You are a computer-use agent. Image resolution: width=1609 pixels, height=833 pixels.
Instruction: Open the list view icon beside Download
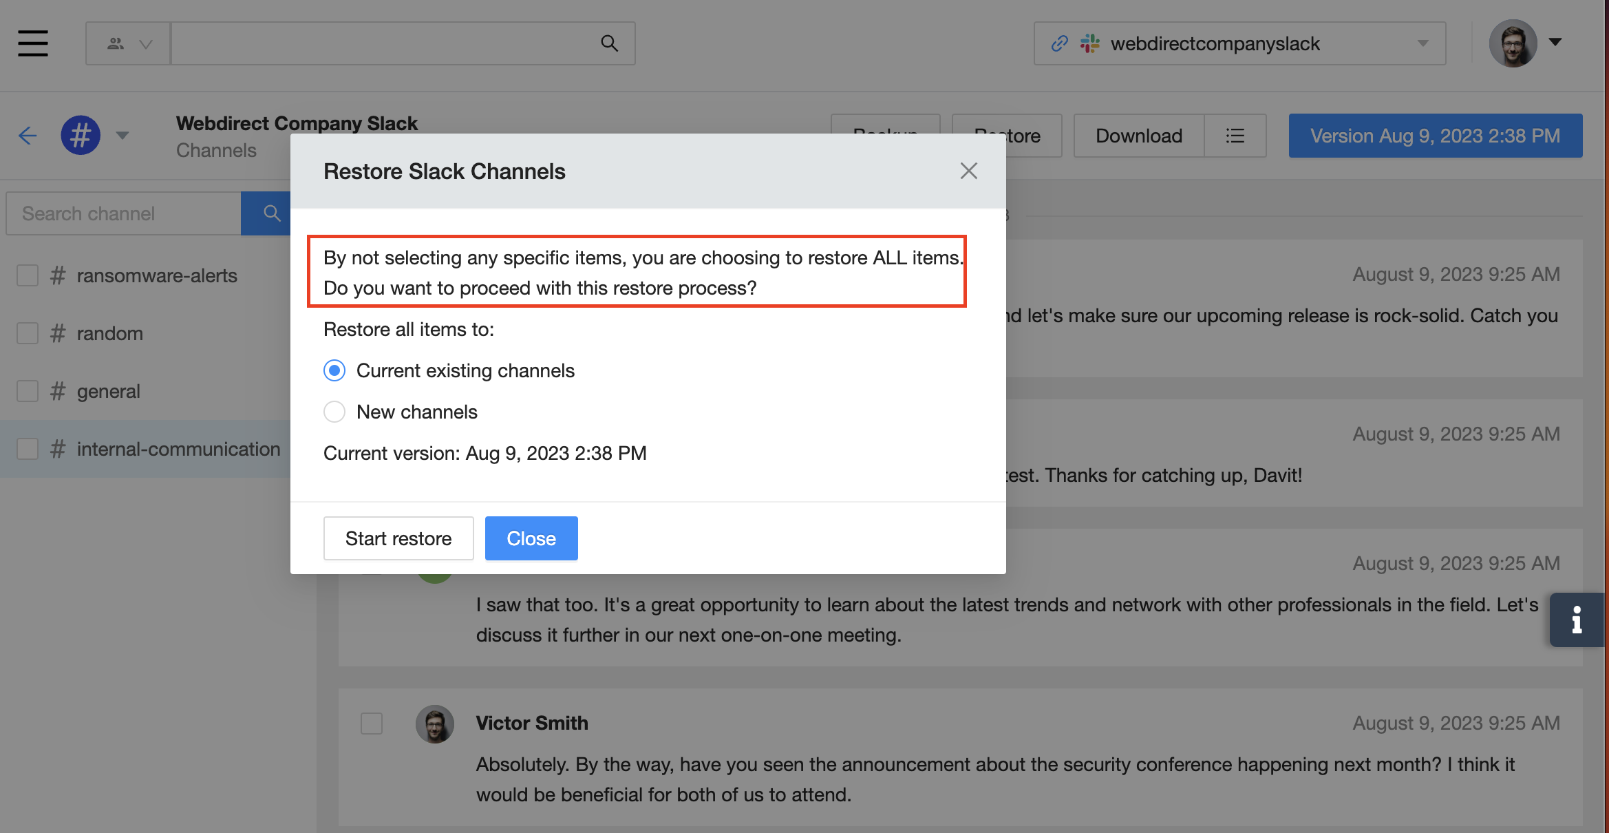pyautogui.click(x=1235, y=136)
